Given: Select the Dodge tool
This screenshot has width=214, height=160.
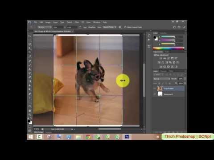Looking at the screenshot, I should [x=30, y=89].
